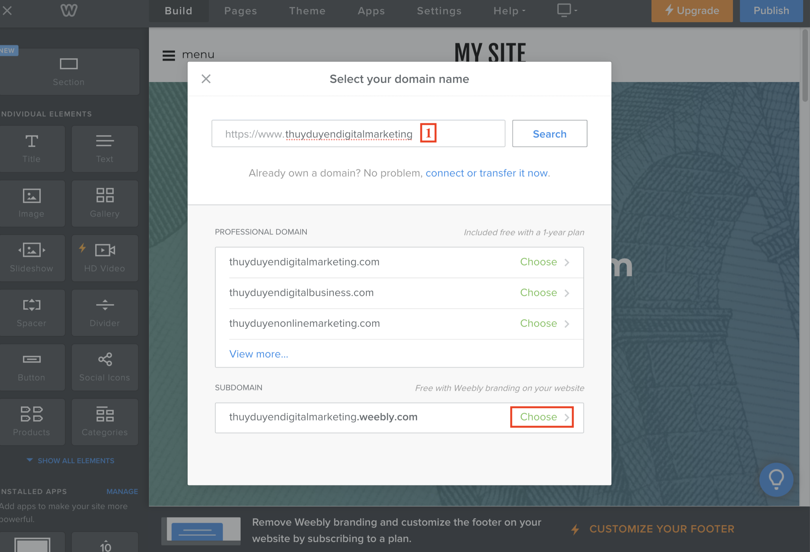
Task: Switch to the Settings tab
Action: [439, 11]
